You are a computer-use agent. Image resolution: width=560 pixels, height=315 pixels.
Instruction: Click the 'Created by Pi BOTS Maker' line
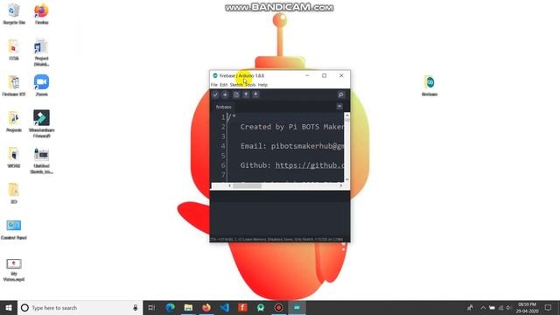pyautogui.click(x=292, y=127)
